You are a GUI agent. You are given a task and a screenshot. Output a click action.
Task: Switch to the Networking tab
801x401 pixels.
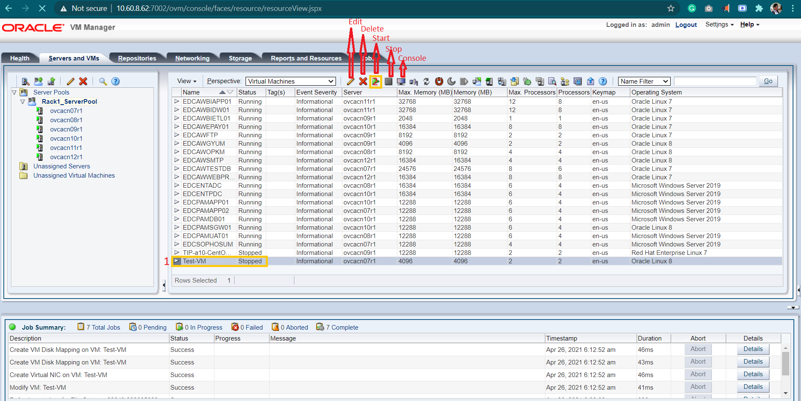pos(192,58)
